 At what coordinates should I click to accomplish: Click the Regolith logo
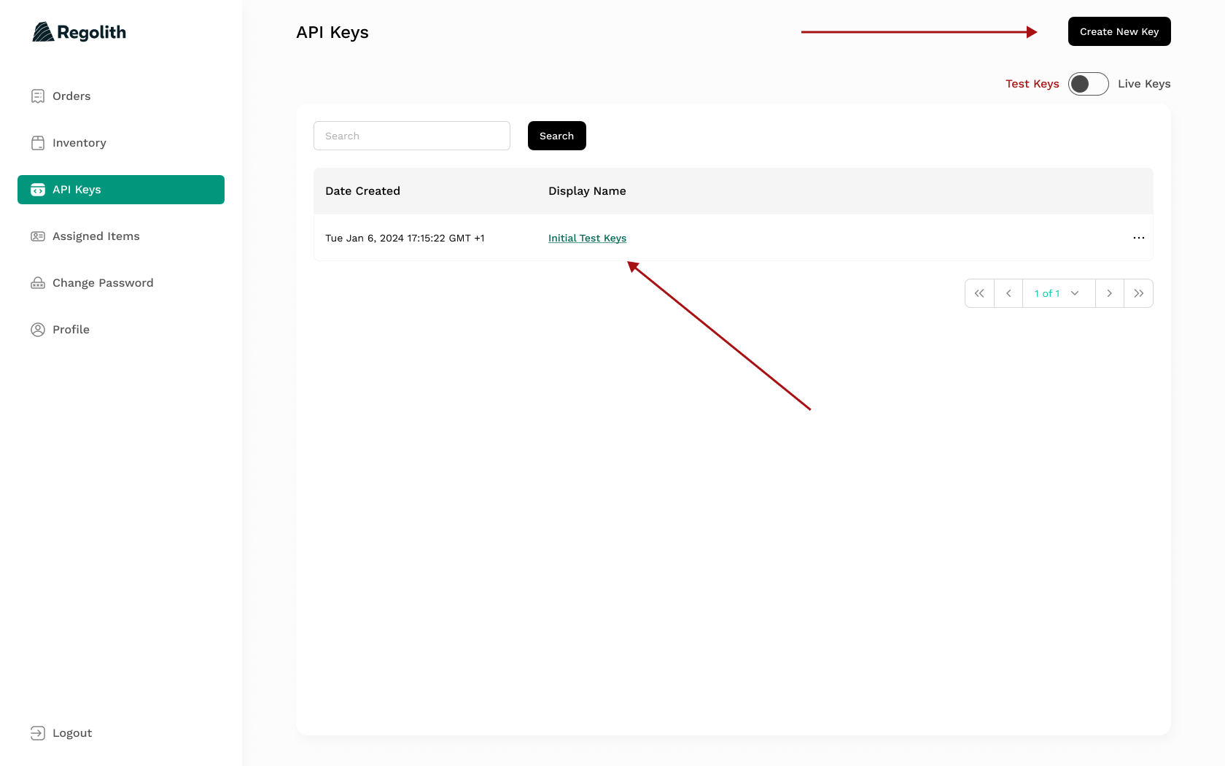tap(79, 32)
